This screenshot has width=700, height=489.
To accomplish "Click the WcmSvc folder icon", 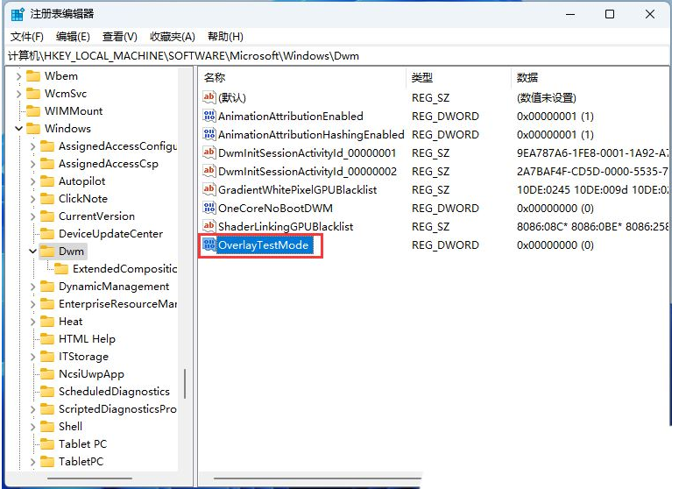I will tap(33, 94).
